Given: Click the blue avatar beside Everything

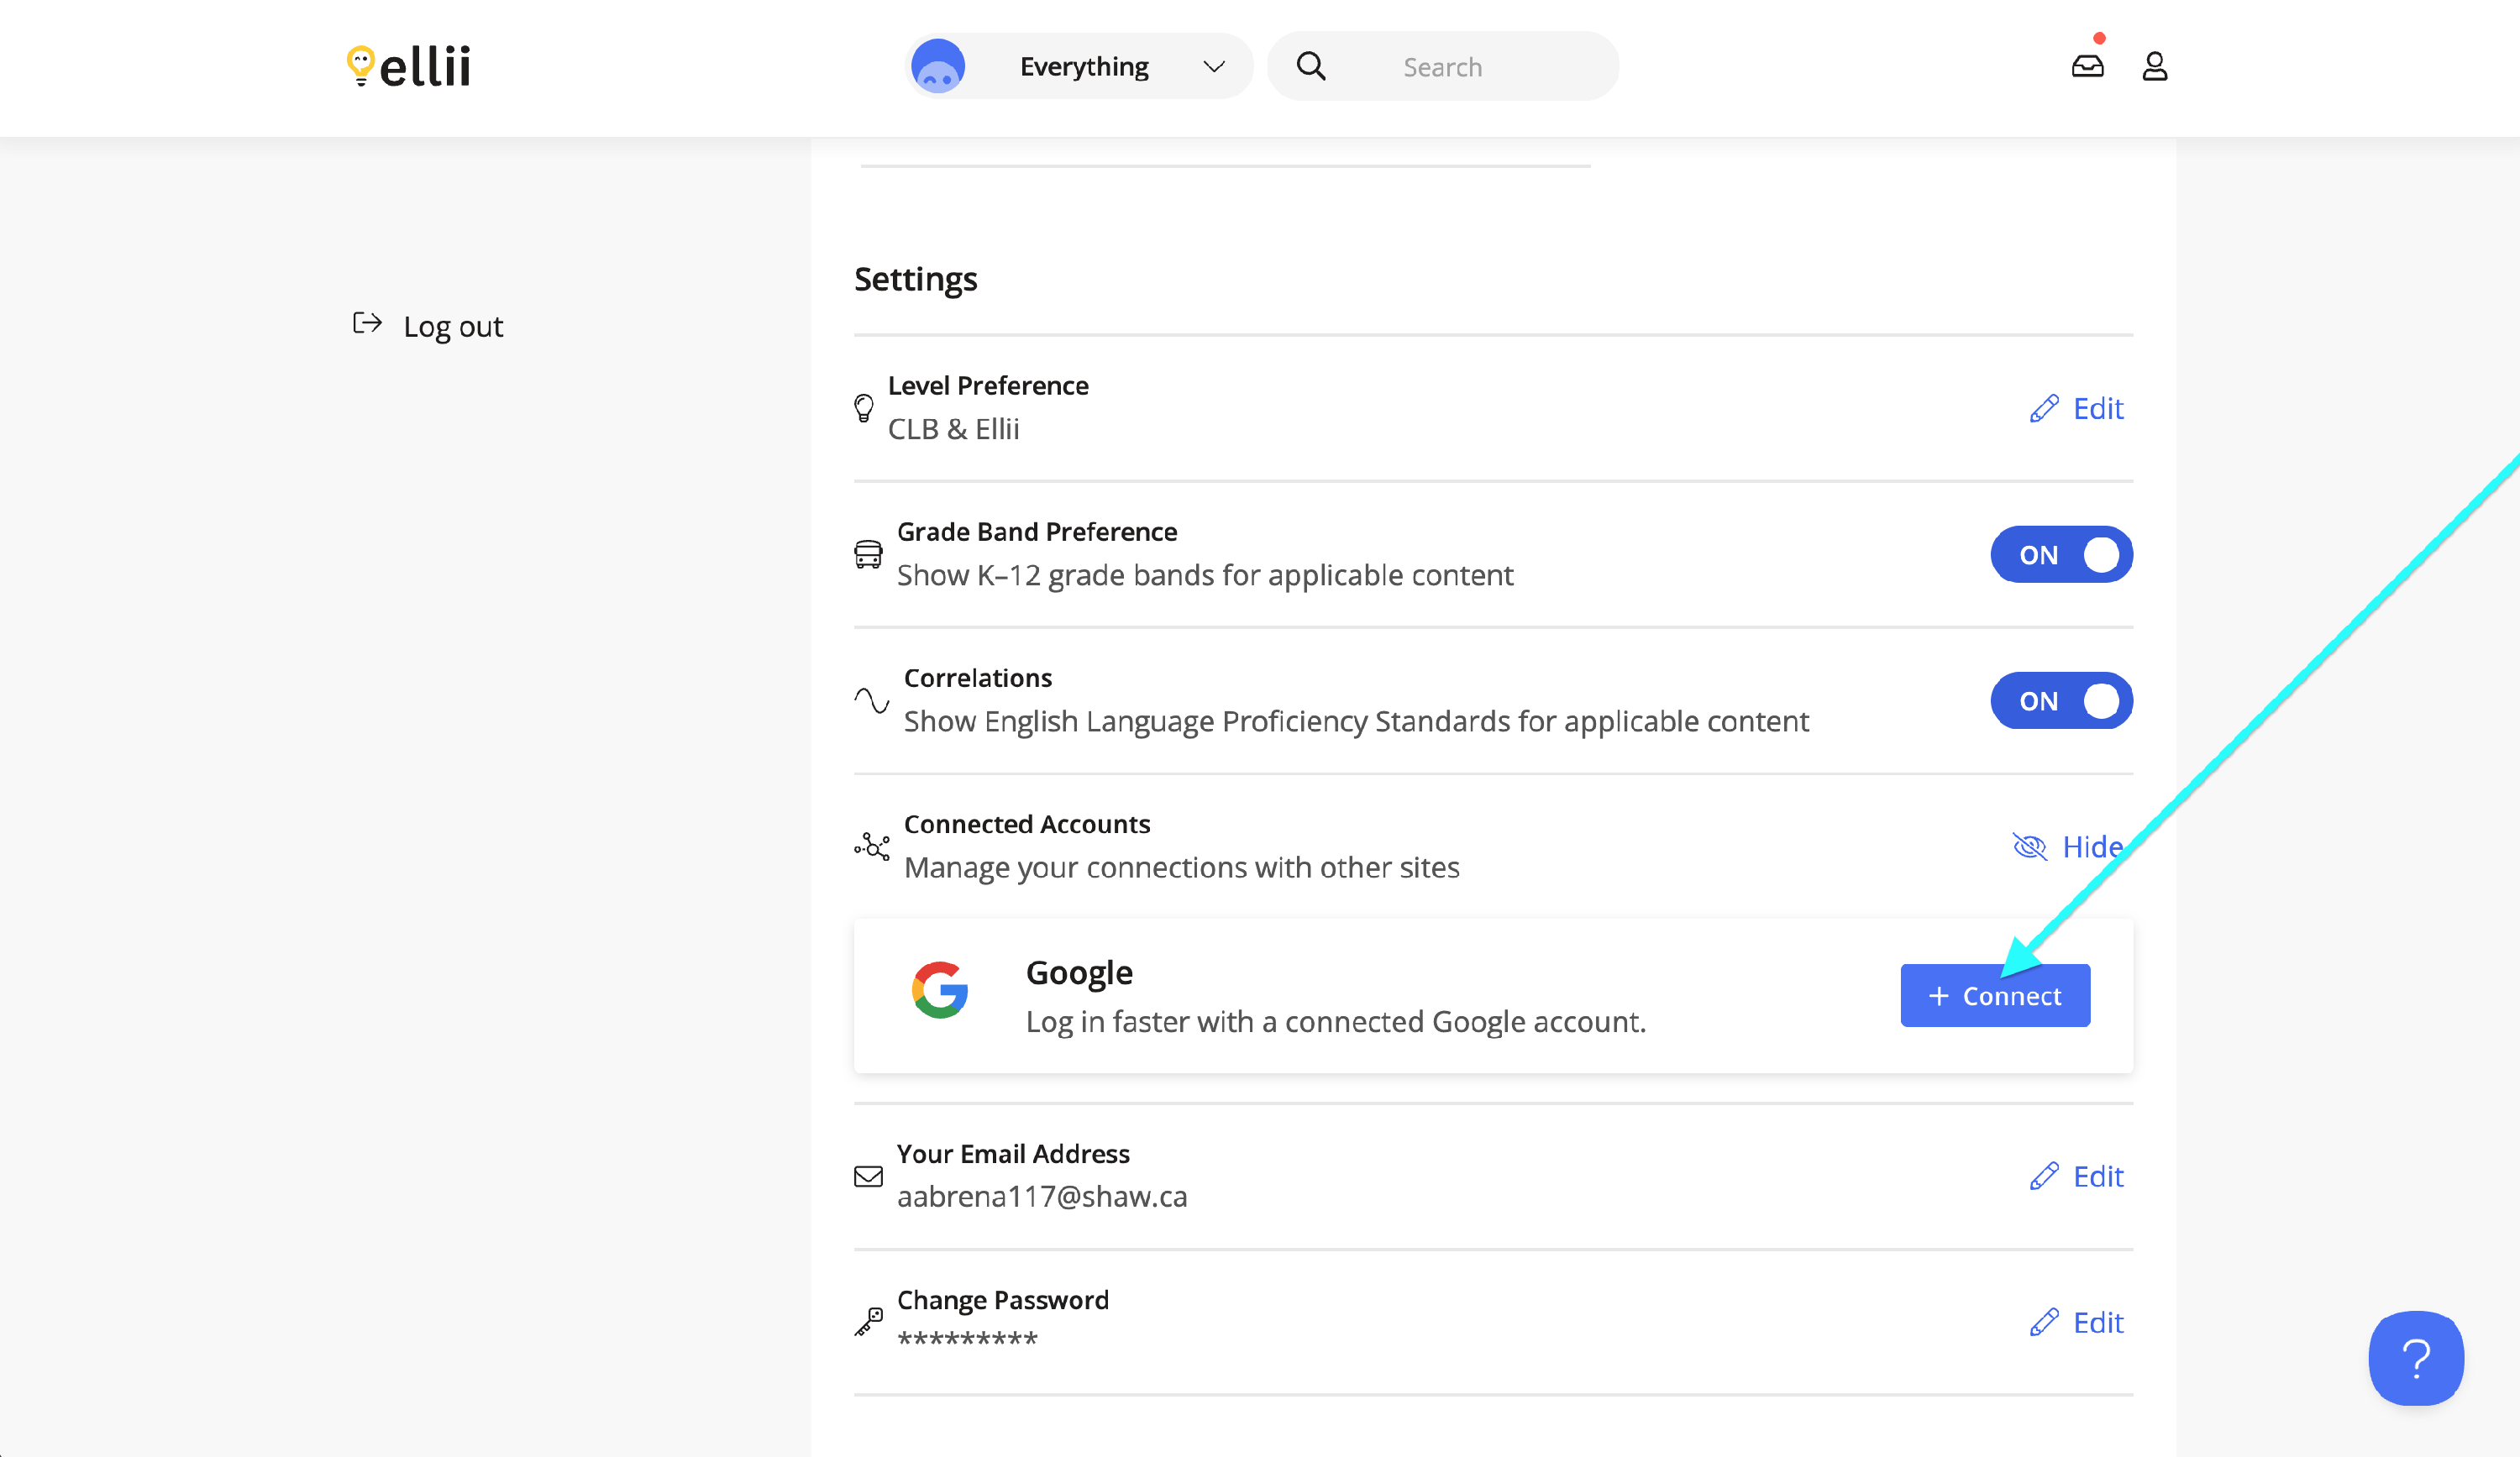Looking at the screenshot, I should (x=938, y=66).
